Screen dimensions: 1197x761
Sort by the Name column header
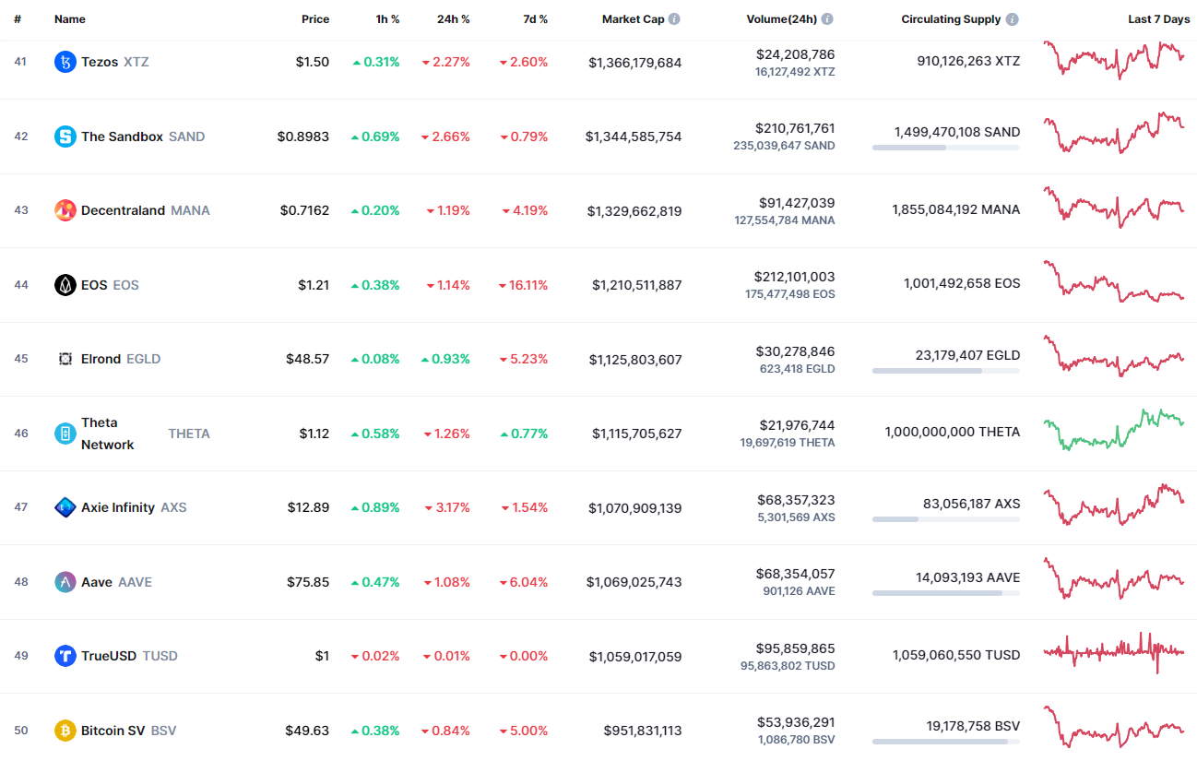pos(70,19)
